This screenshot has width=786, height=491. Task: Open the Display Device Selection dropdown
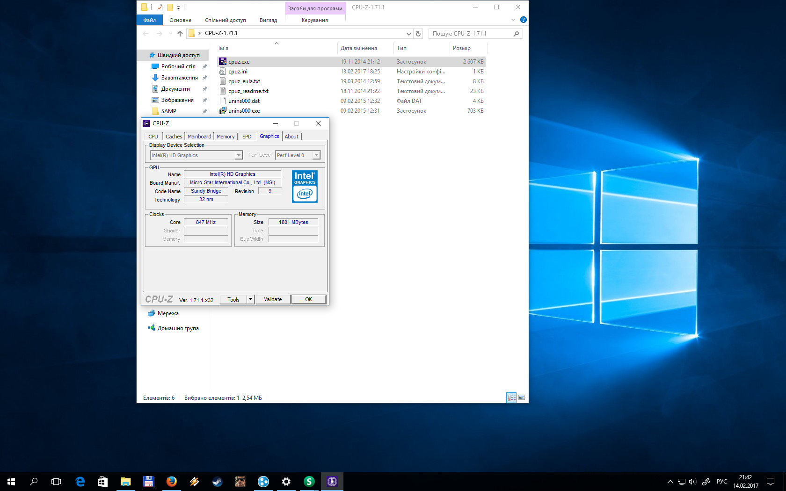(x=239, y=155)
